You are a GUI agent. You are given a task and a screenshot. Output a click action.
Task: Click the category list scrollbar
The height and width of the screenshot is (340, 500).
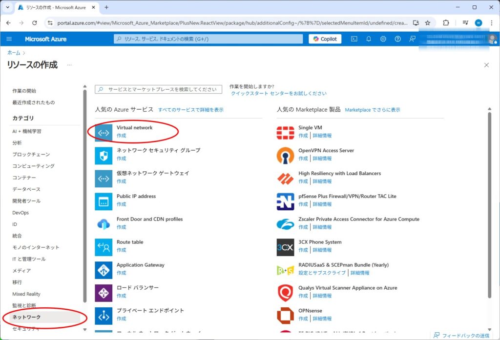(x=85, y=196)
